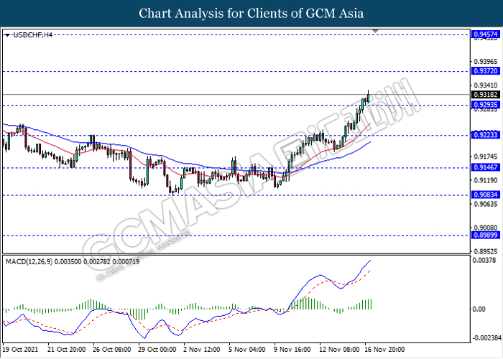
Task: Click the 19 Oct 2021 date label
Action: 20,350
